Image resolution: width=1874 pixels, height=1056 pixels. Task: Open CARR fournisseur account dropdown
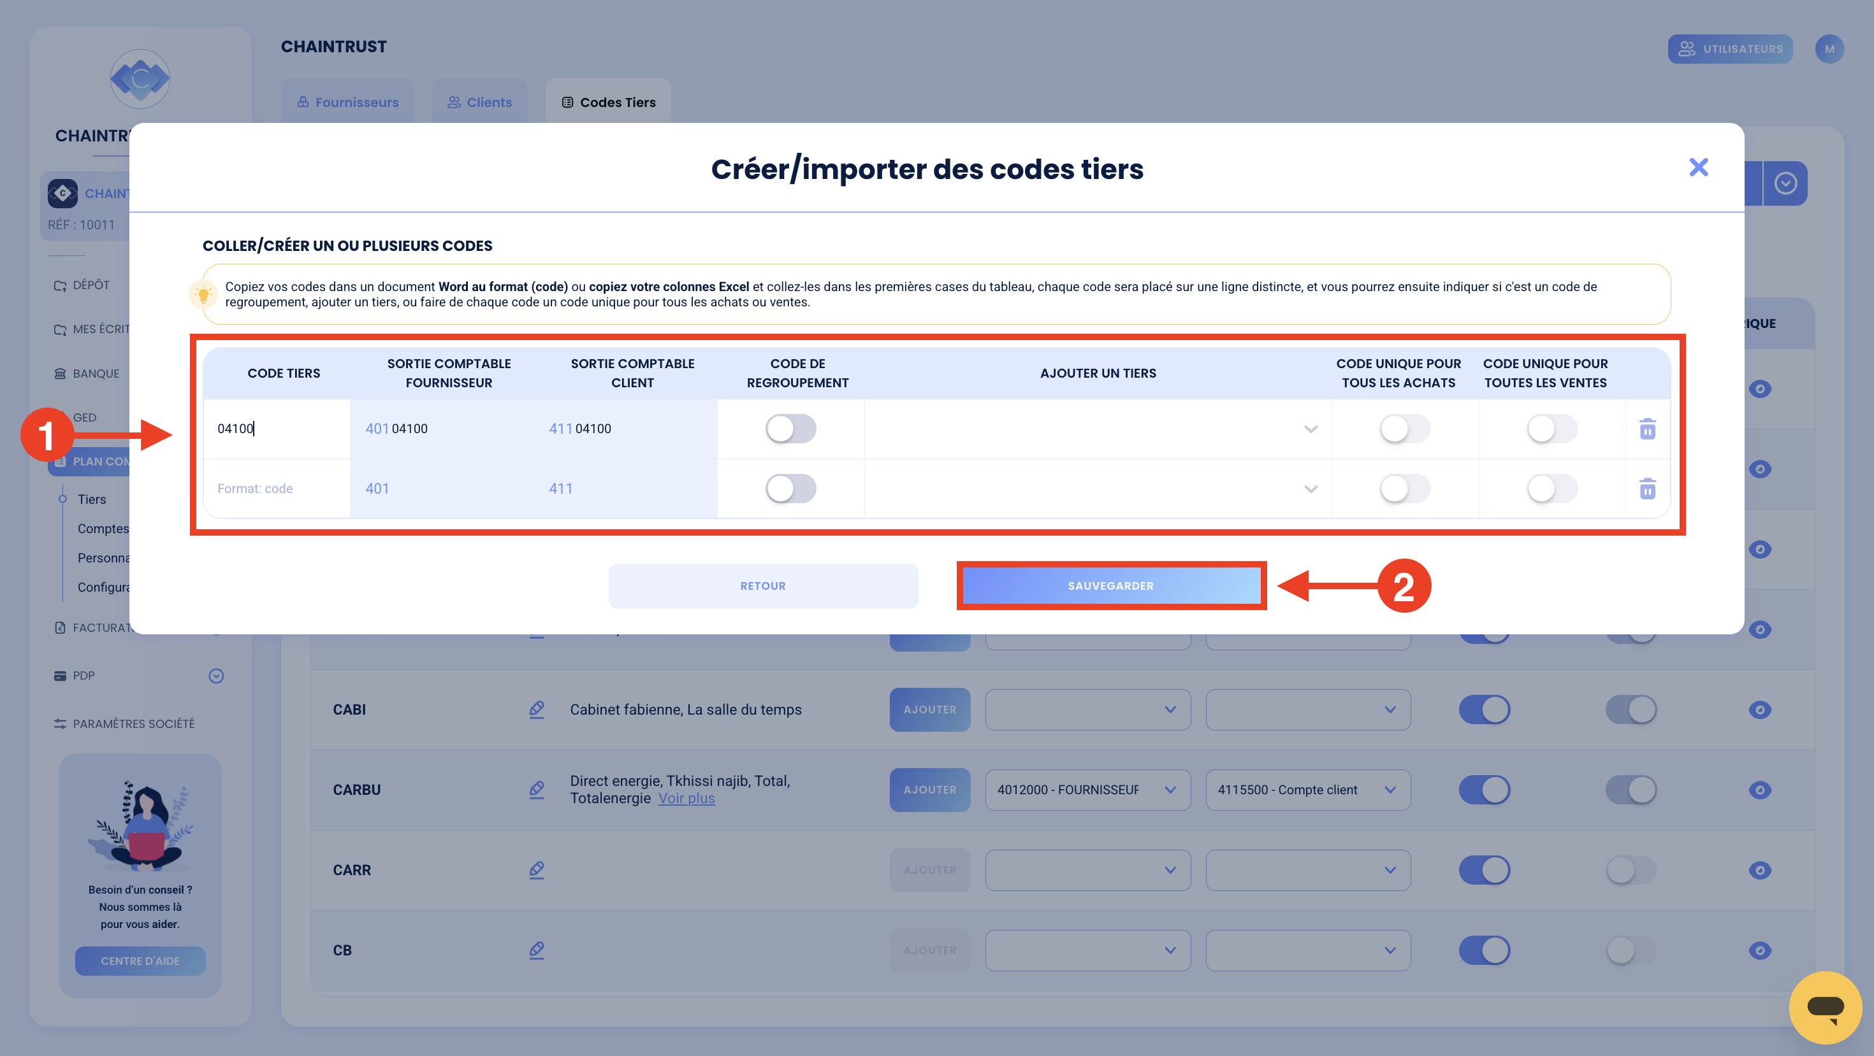point(1087,870)
